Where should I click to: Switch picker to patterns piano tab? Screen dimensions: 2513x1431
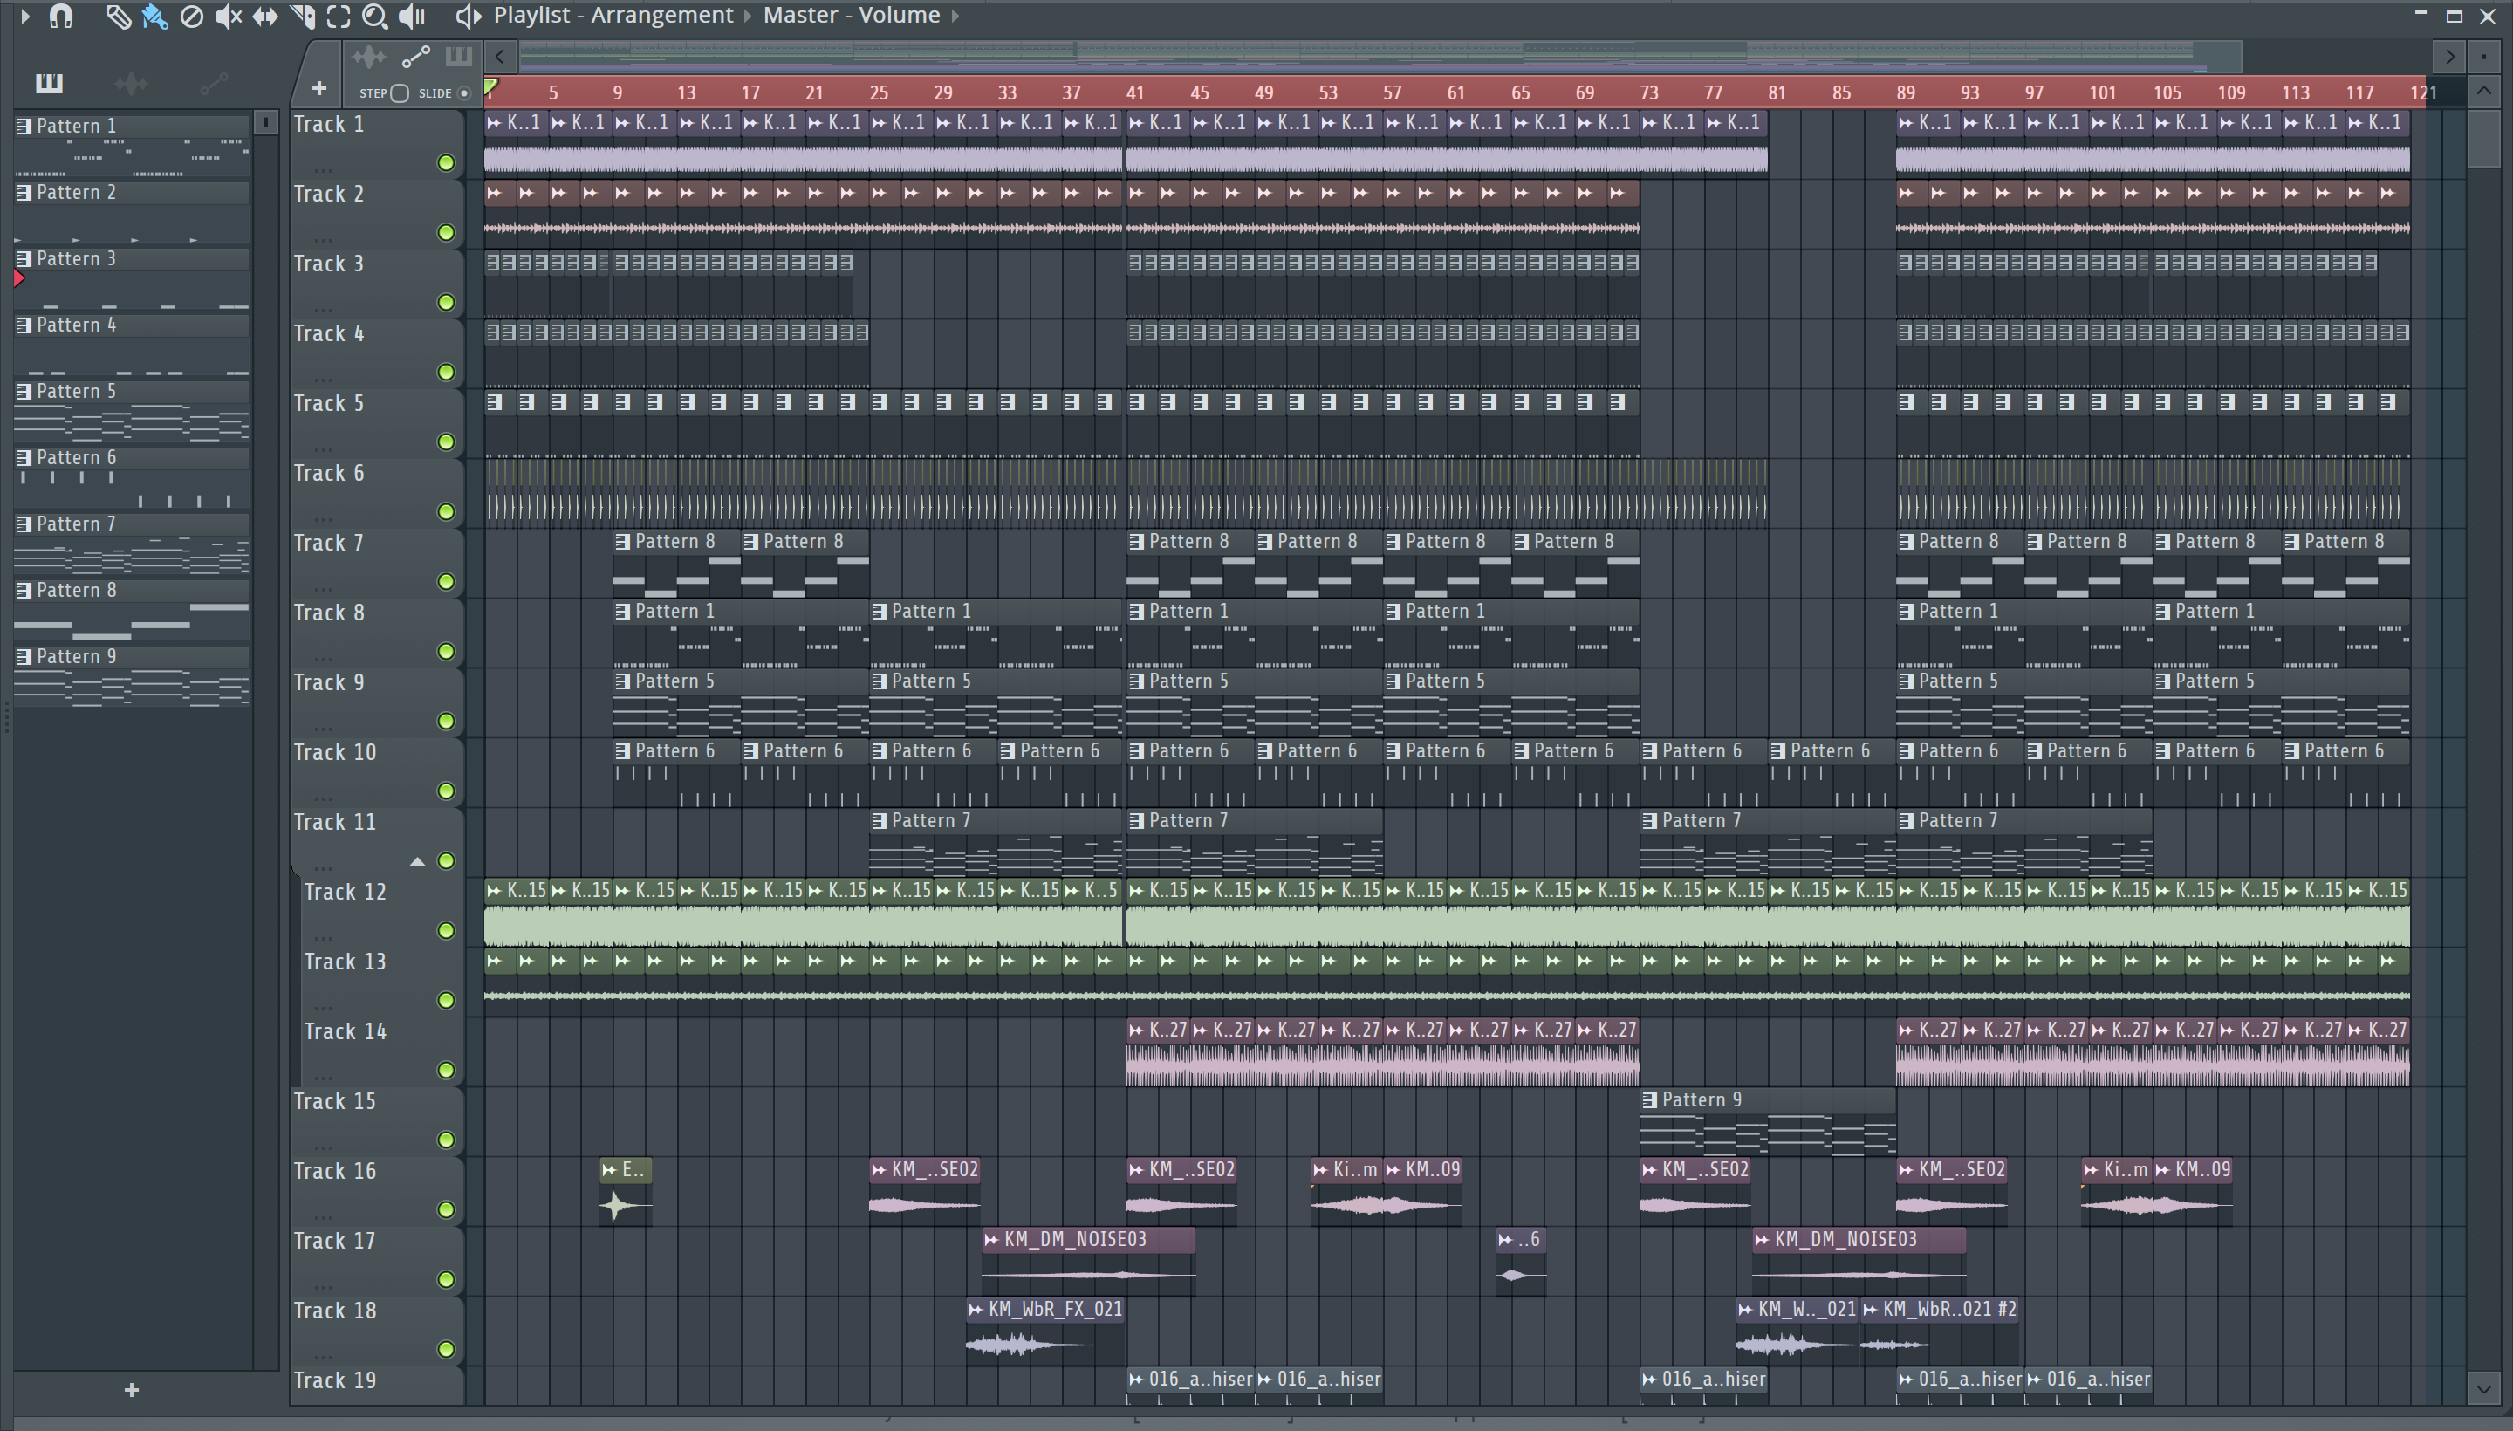[x=49, y=84]
